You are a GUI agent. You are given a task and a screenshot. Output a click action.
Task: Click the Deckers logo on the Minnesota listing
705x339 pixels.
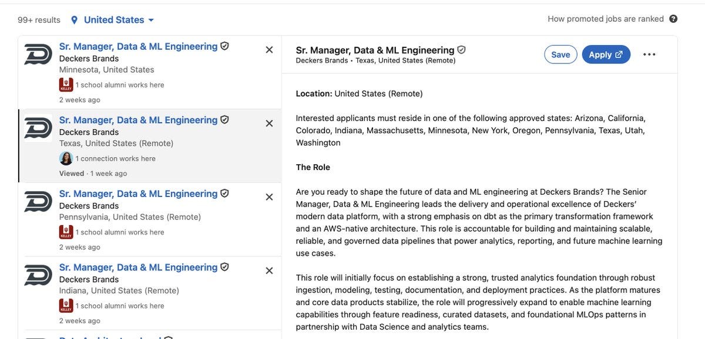tap(38, 54)
